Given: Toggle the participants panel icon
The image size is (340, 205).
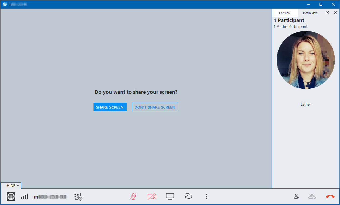Looking at the screenshot, I should click(x=312, y=196).
